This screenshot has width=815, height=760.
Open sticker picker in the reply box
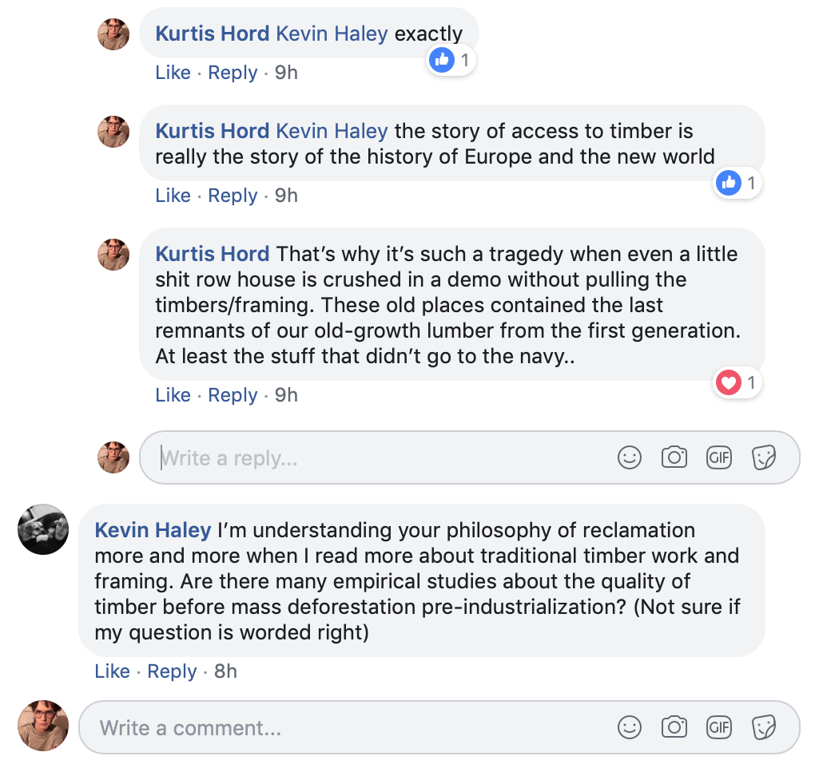pos(764,457)
